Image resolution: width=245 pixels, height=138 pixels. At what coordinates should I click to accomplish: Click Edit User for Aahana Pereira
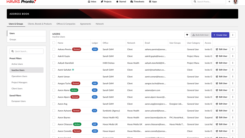[221, 49]
